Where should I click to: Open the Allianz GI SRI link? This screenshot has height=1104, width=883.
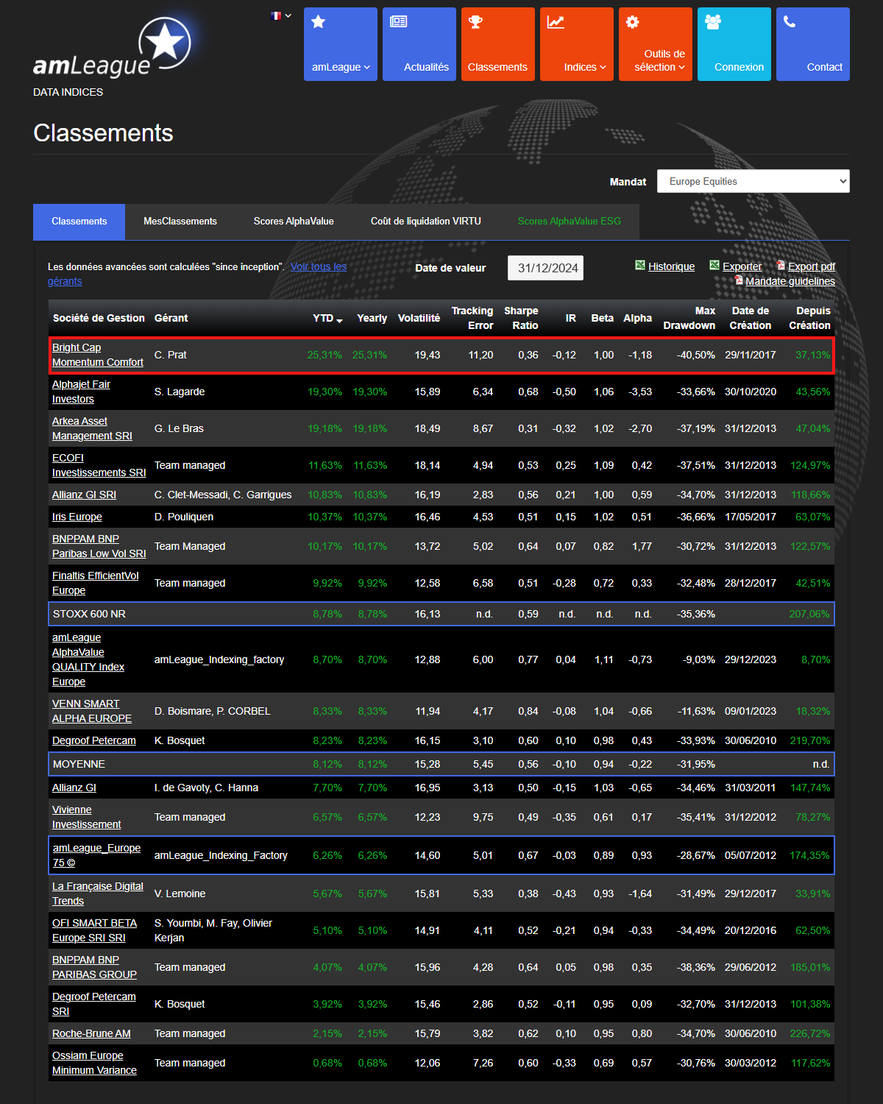[x=84, y=495]
